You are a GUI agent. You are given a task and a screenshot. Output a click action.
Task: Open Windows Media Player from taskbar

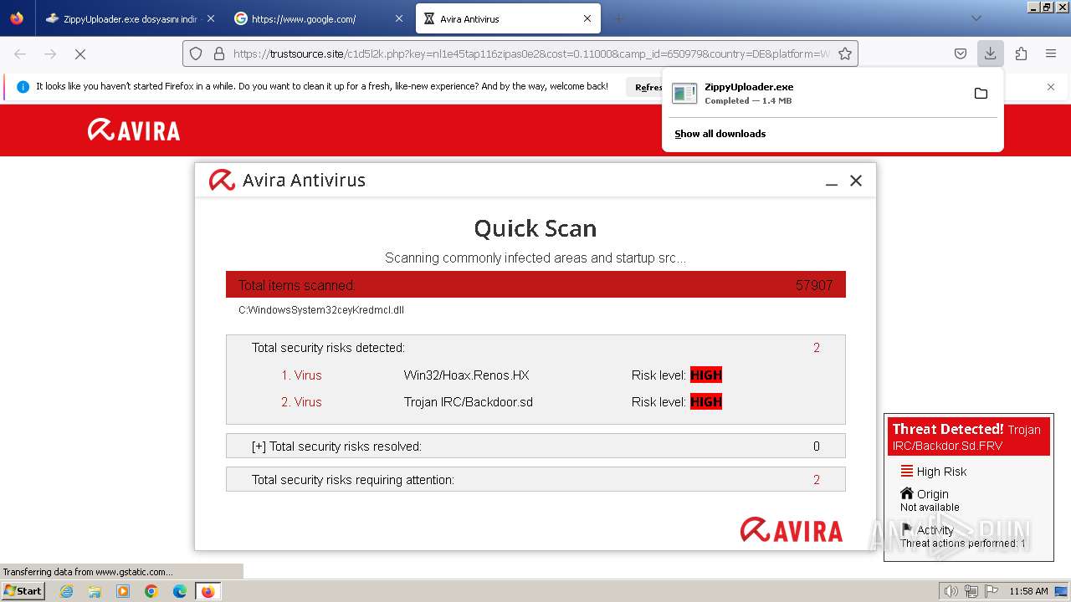tap(123, 591)
